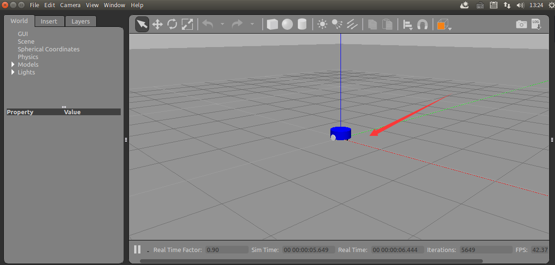Click the copy icon in toolbar

[373, 24]
